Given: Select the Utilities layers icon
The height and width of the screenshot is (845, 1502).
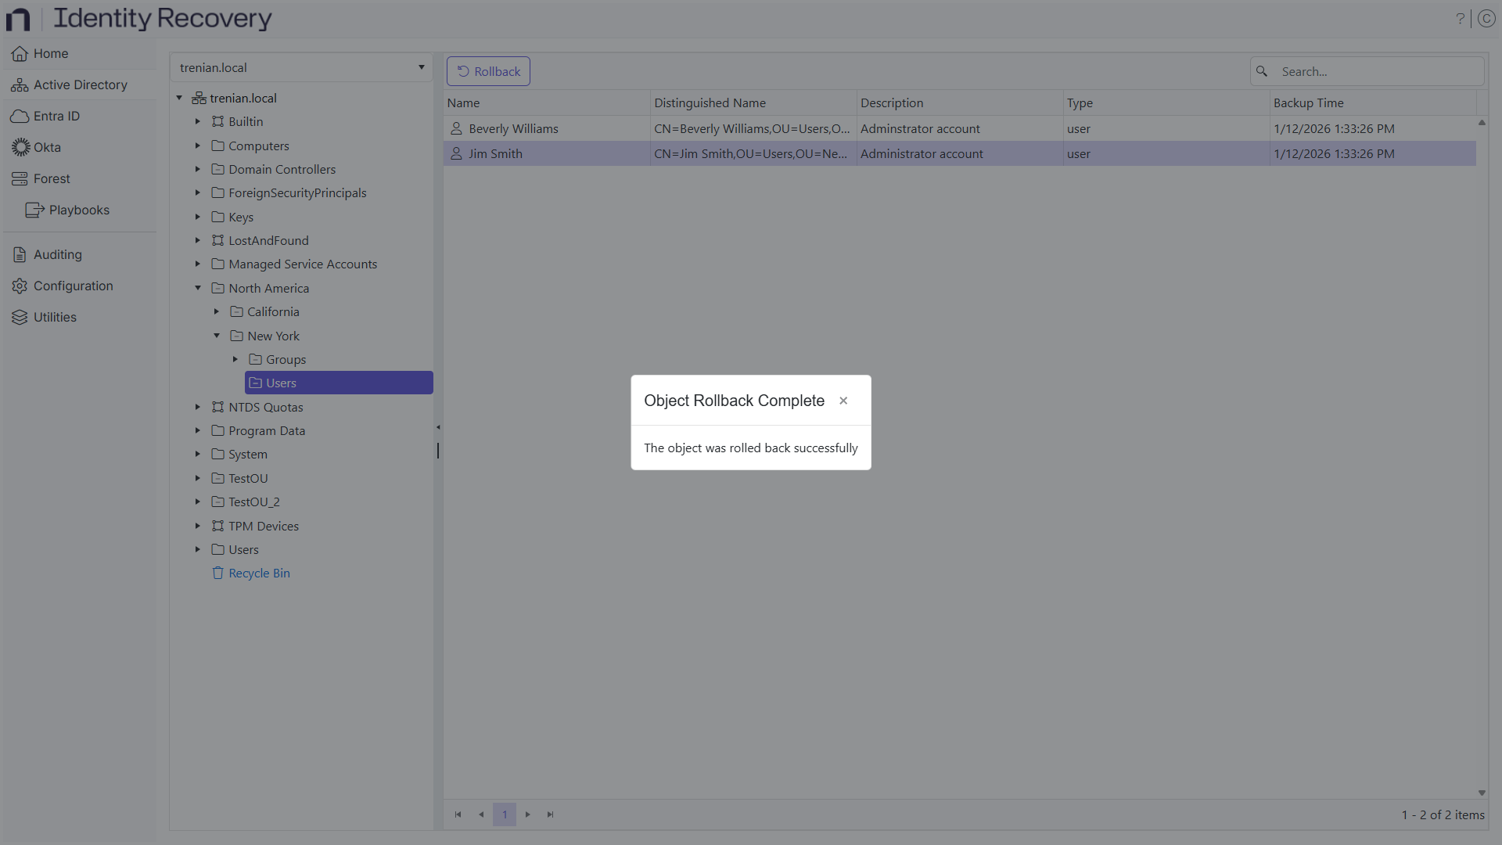Looking at the screenshot, I should [18, 317].
